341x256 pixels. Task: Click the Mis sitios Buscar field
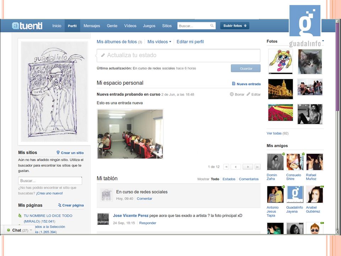click(50, 181)
